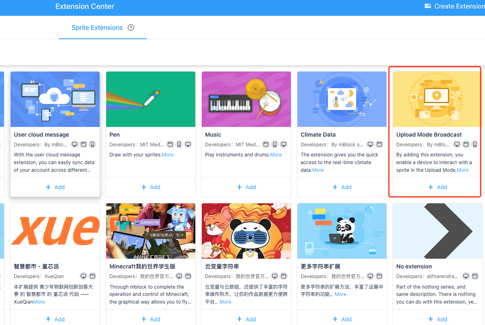This screenshot has height=325, width=485.
Task: Switch to the Sprite Extensions tab
Action: [97, 28]
